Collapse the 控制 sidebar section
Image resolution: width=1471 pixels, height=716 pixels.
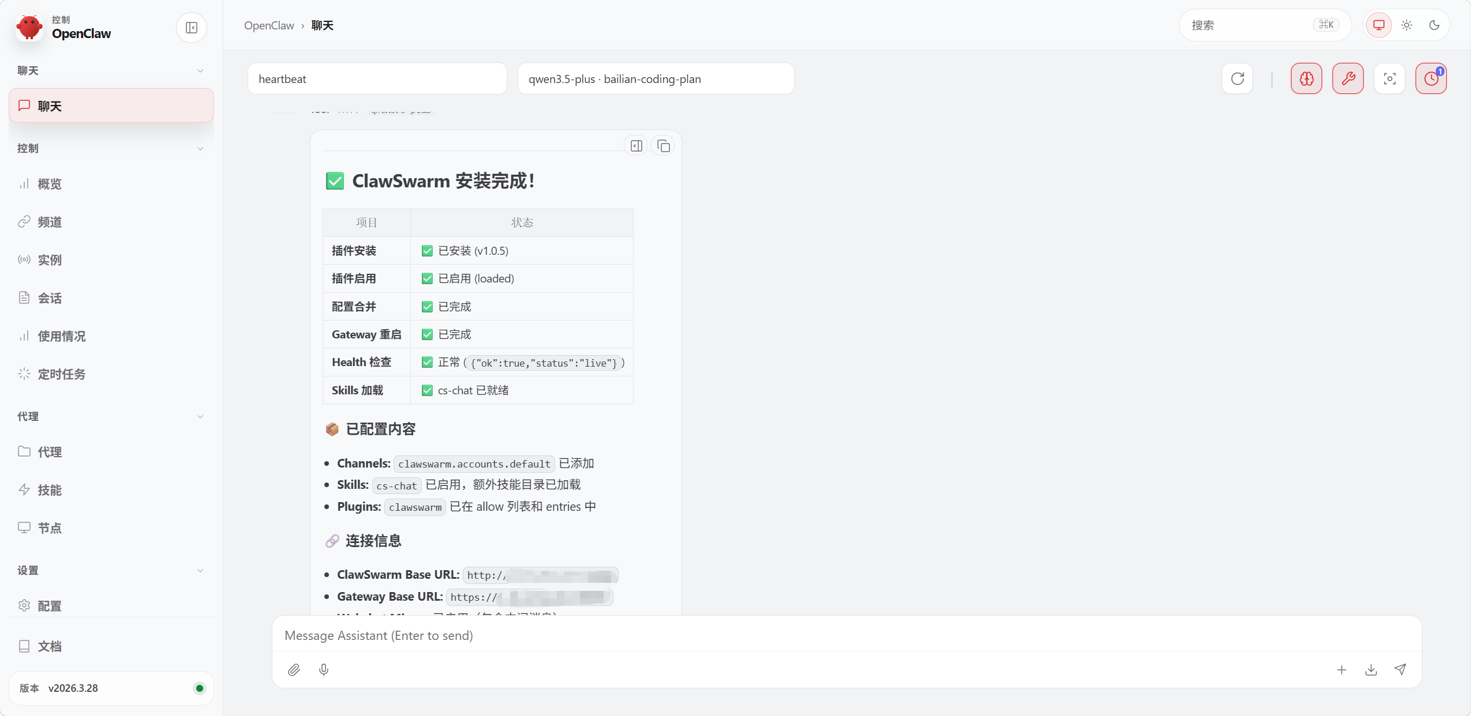click(x=200, y=148)
